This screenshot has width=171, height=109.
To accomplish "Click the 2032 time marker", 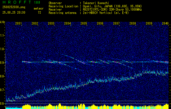I will click(35, 23).
